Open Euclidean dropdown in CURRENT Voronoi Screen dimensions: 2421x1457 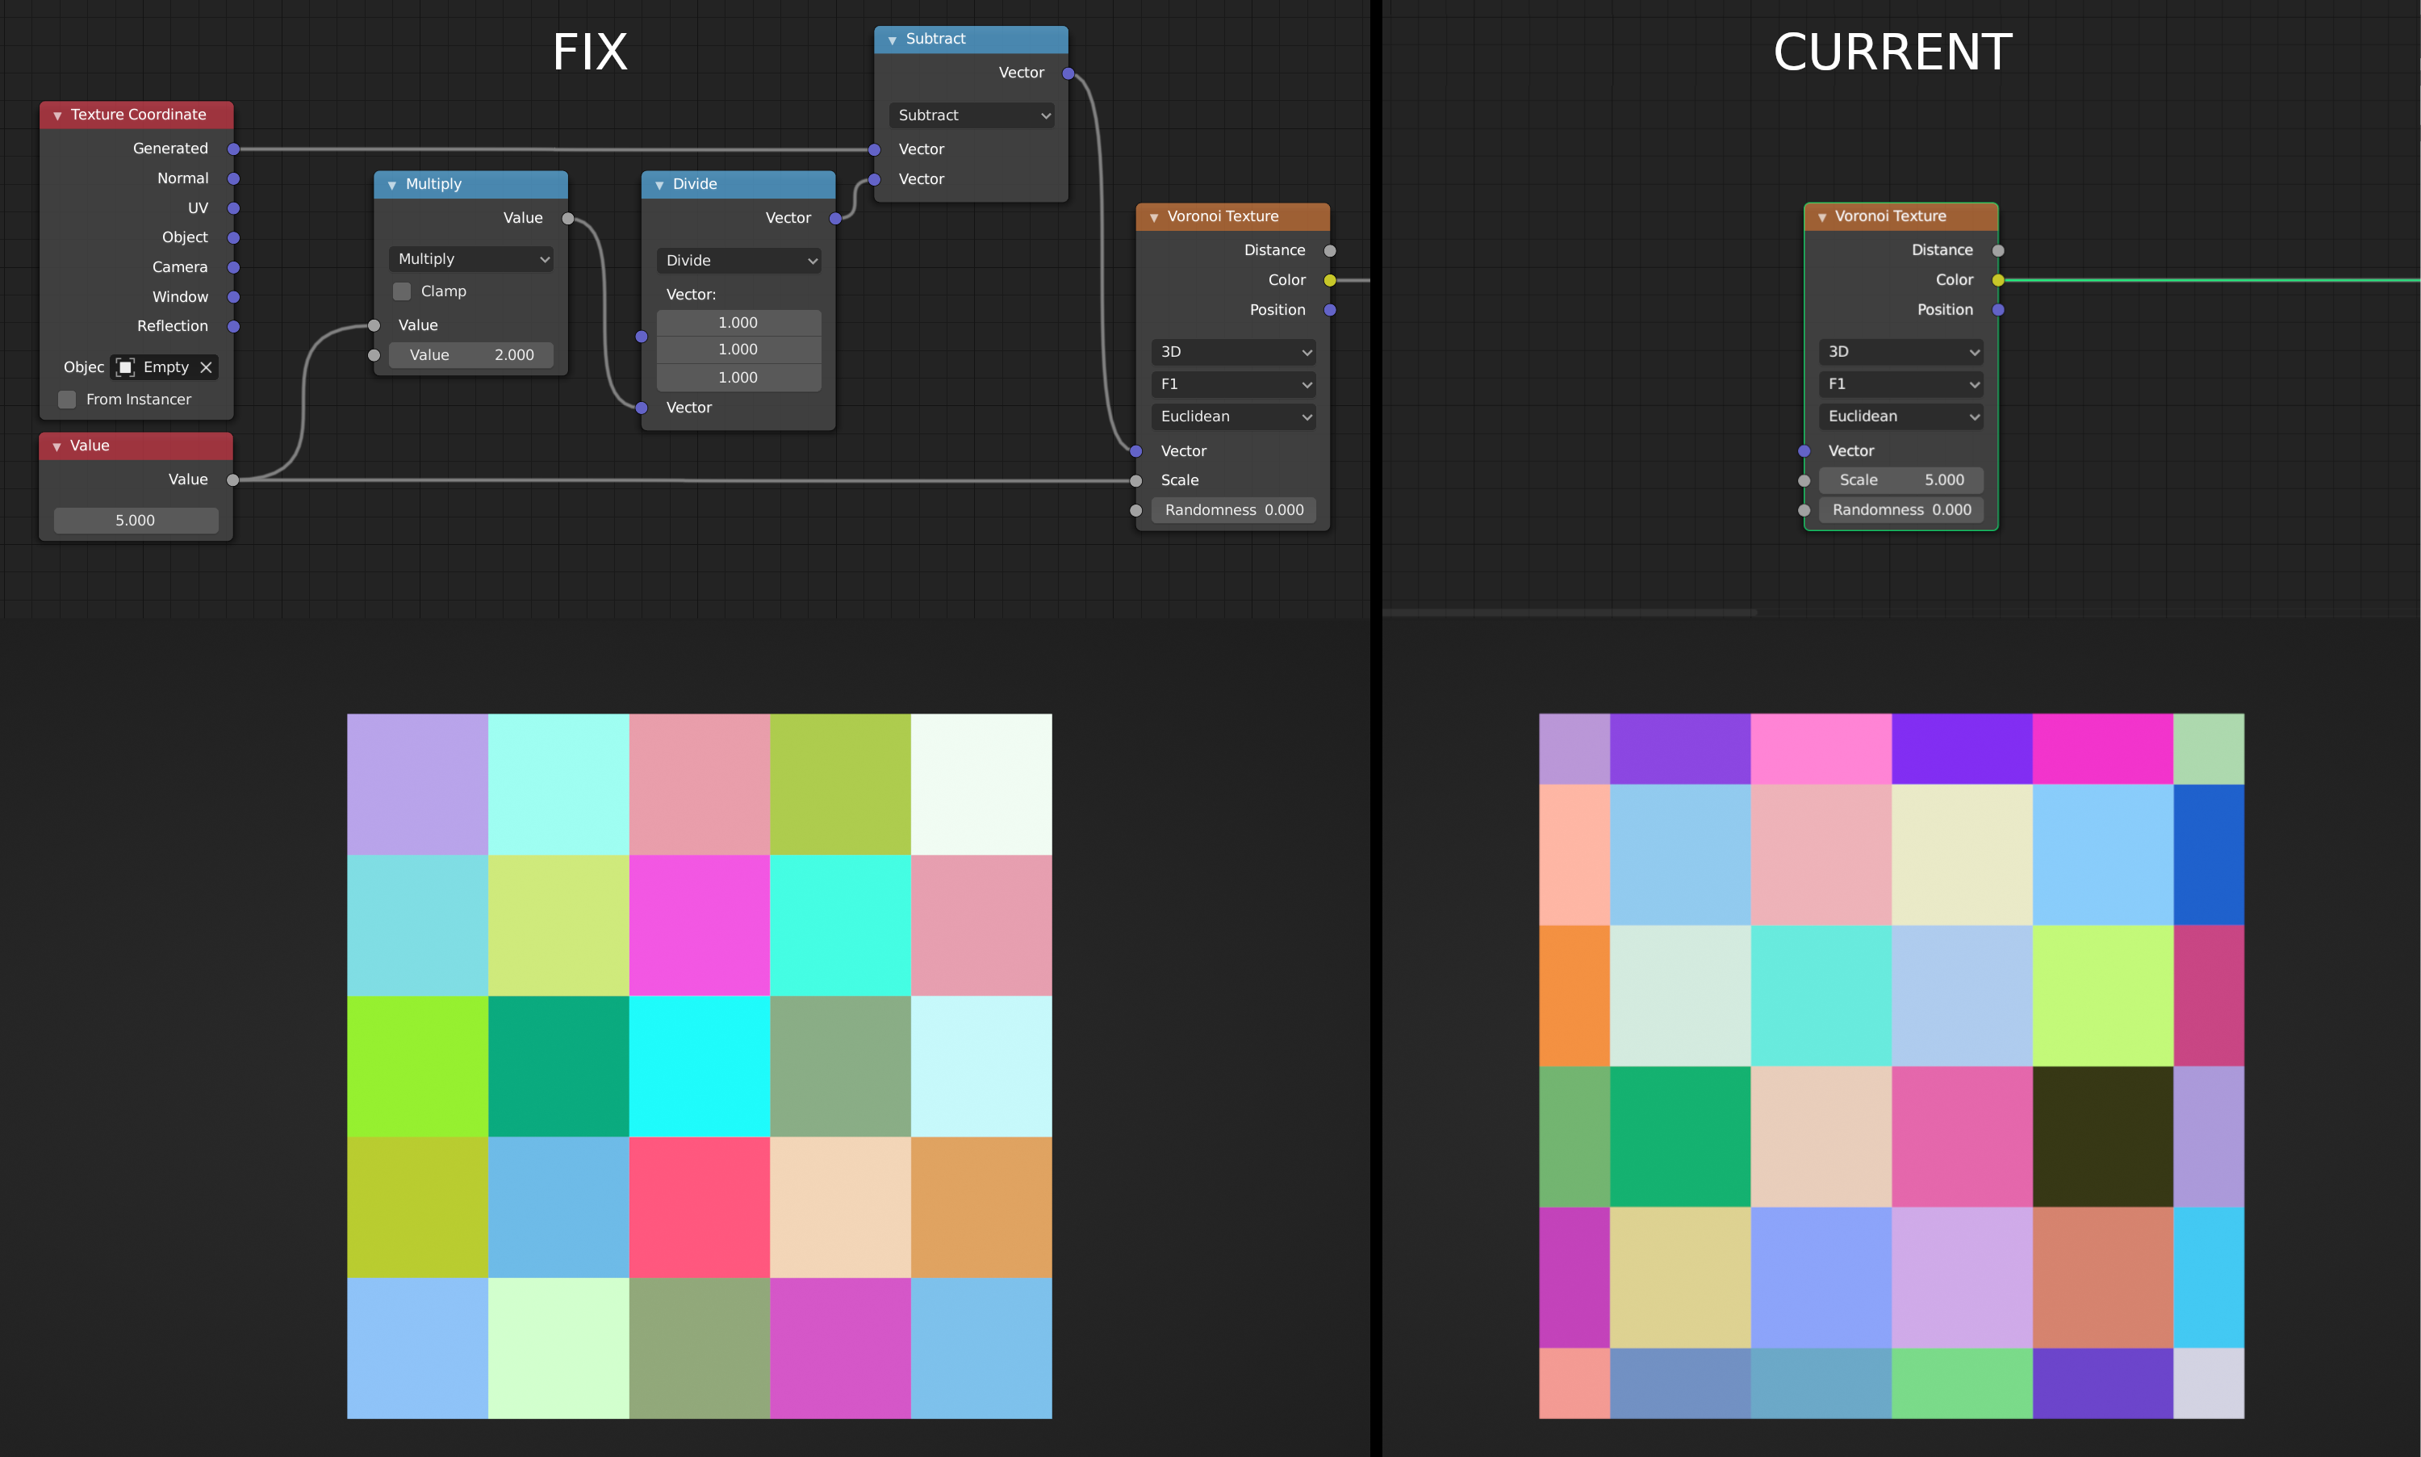1900,417
